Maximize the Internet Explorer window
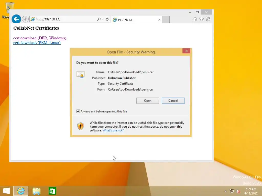 click(197, 12)
